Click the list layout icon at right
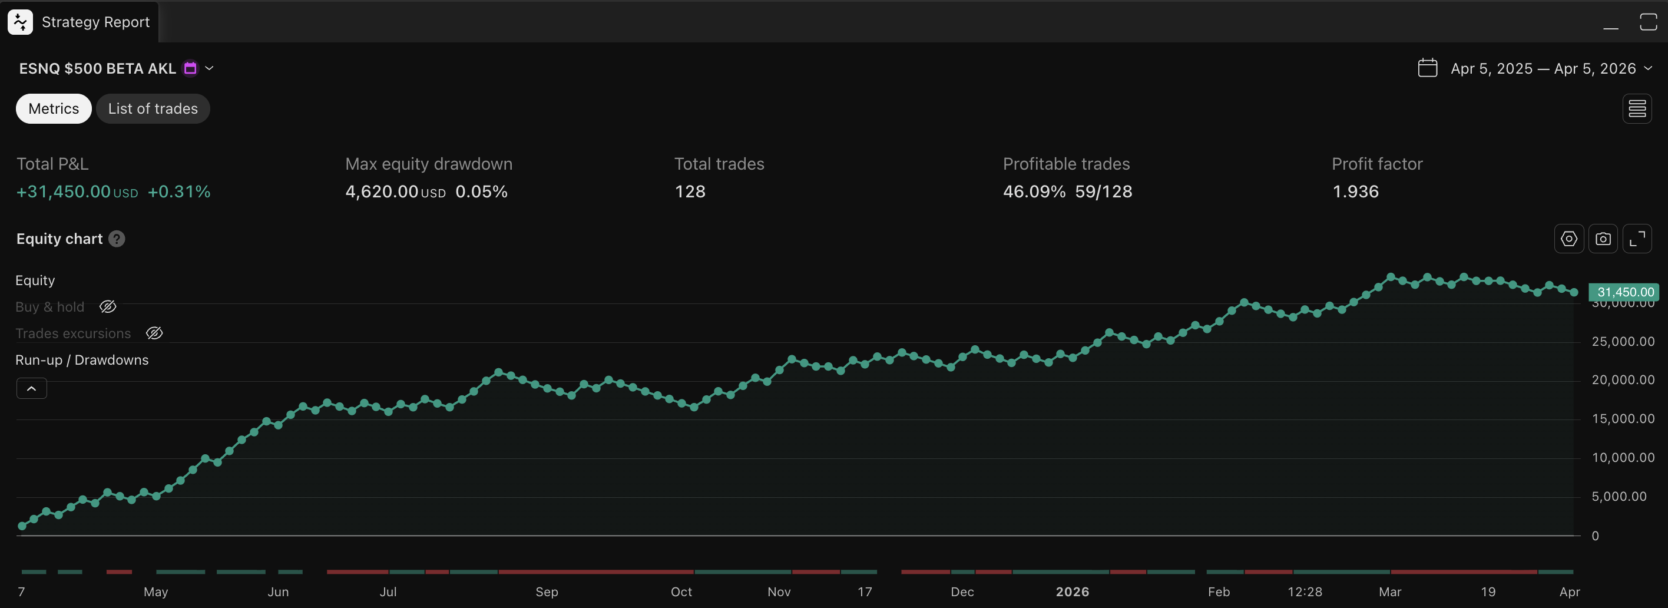 pyautogui.click(x=1636, y=109)
